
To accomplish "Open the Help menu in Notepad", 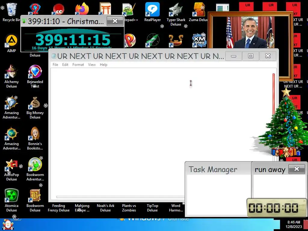I will click(103, 65).
